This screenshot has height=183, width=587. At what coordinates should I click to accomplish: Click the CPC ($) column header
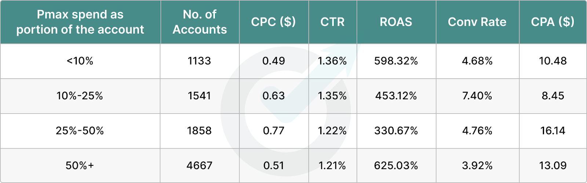(x=273, y=22)
